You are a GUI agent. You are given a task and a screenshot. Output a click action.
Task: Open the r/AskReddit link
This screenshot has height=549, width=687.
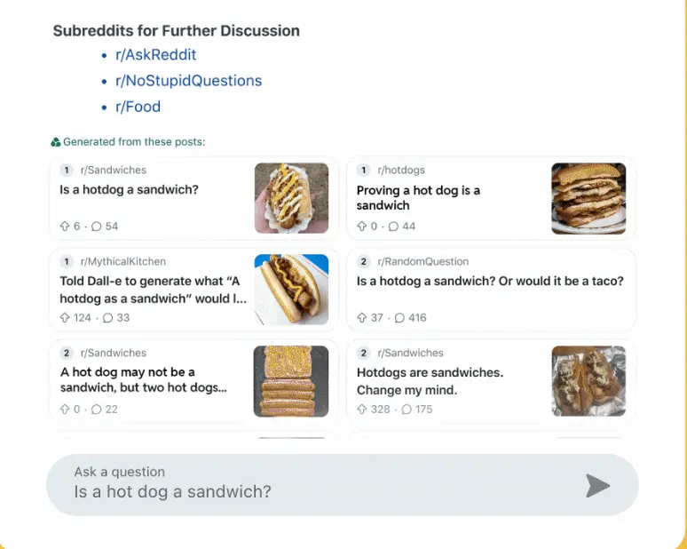[x=155, y=55]
